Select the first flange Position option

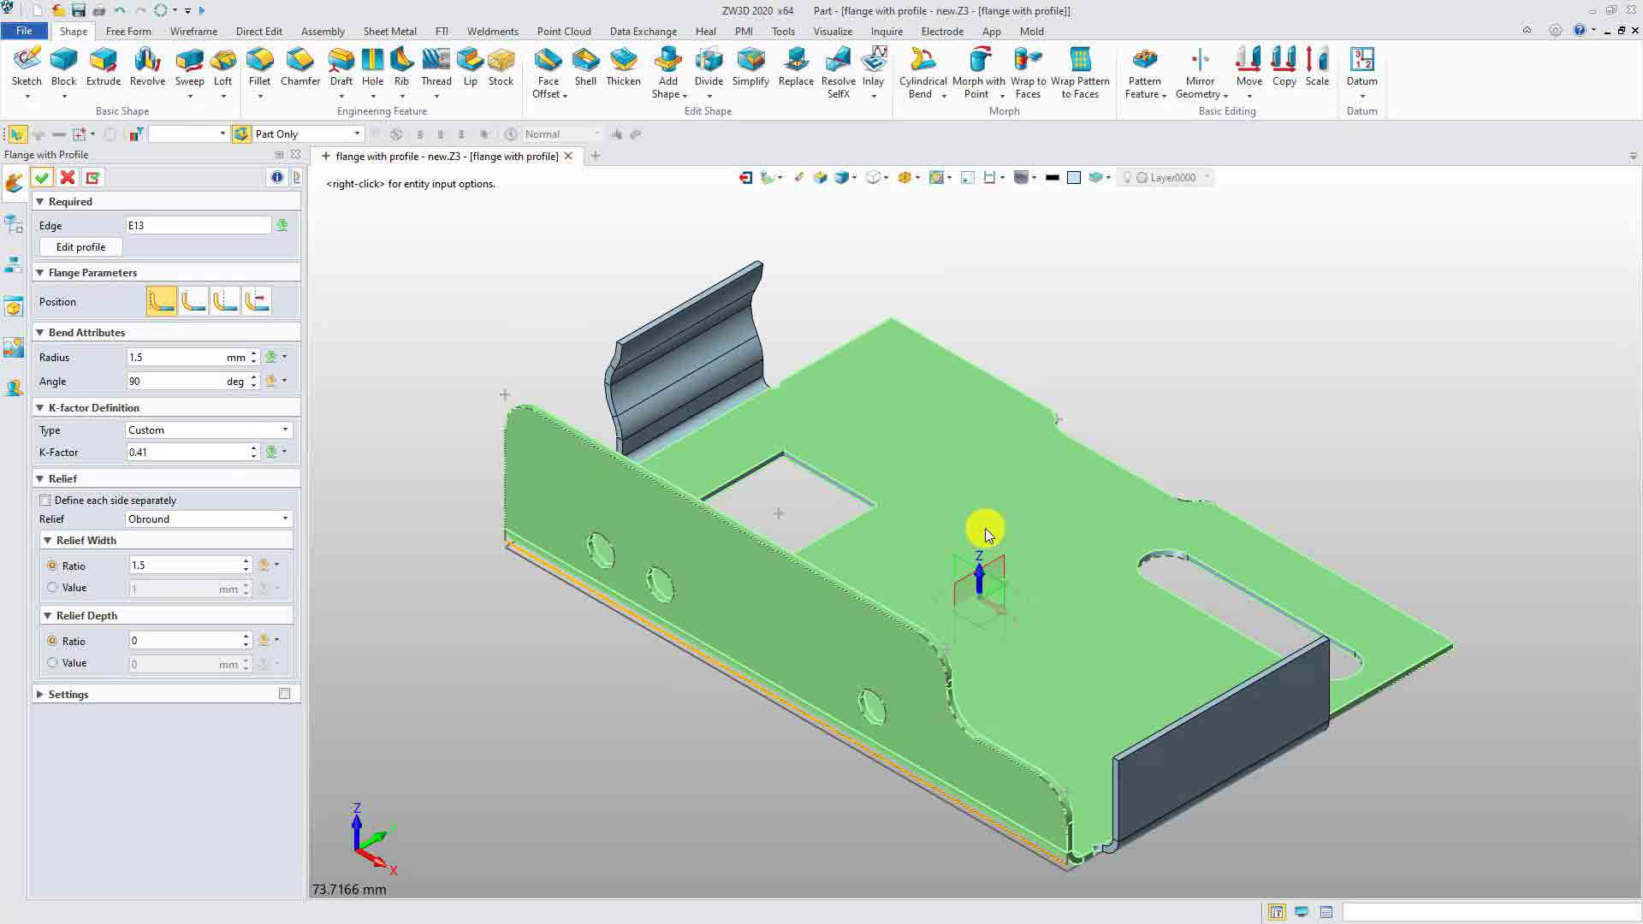162,301
